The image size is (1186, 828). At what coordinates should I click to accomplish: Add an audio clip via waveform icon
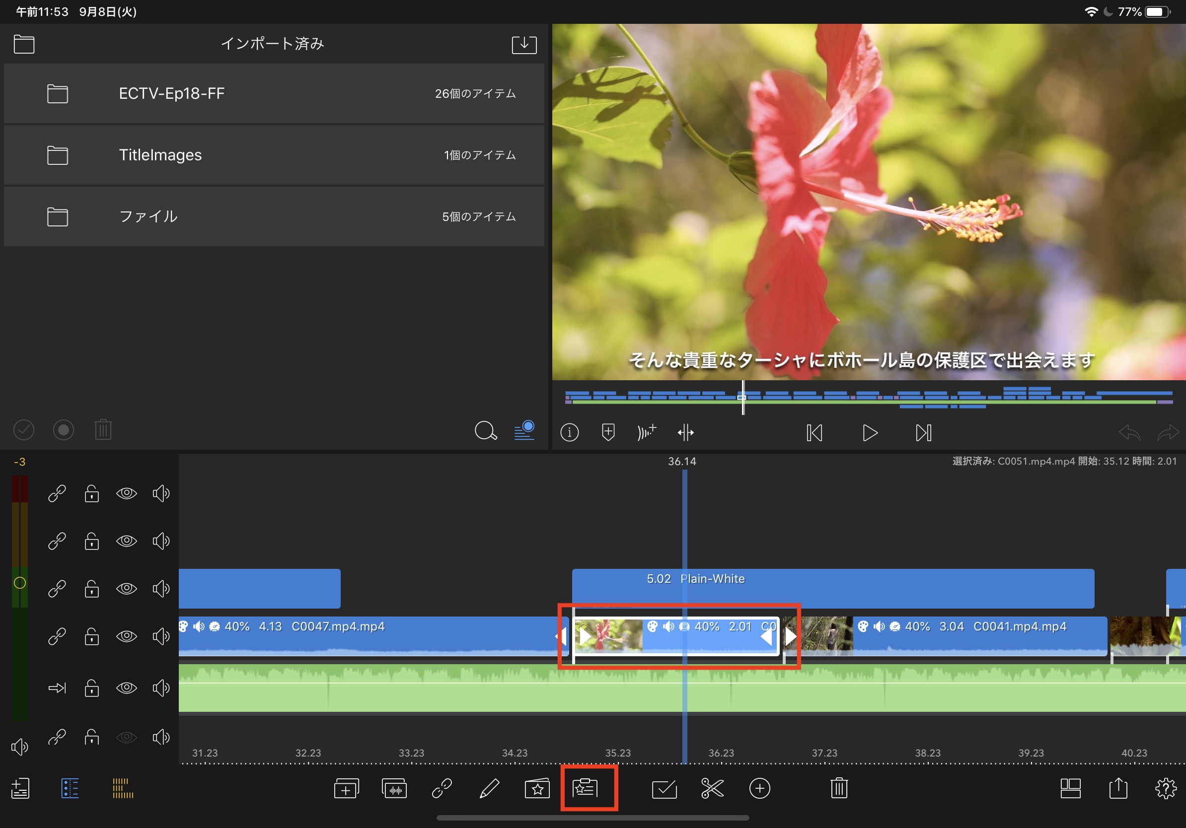pos(394,788)
